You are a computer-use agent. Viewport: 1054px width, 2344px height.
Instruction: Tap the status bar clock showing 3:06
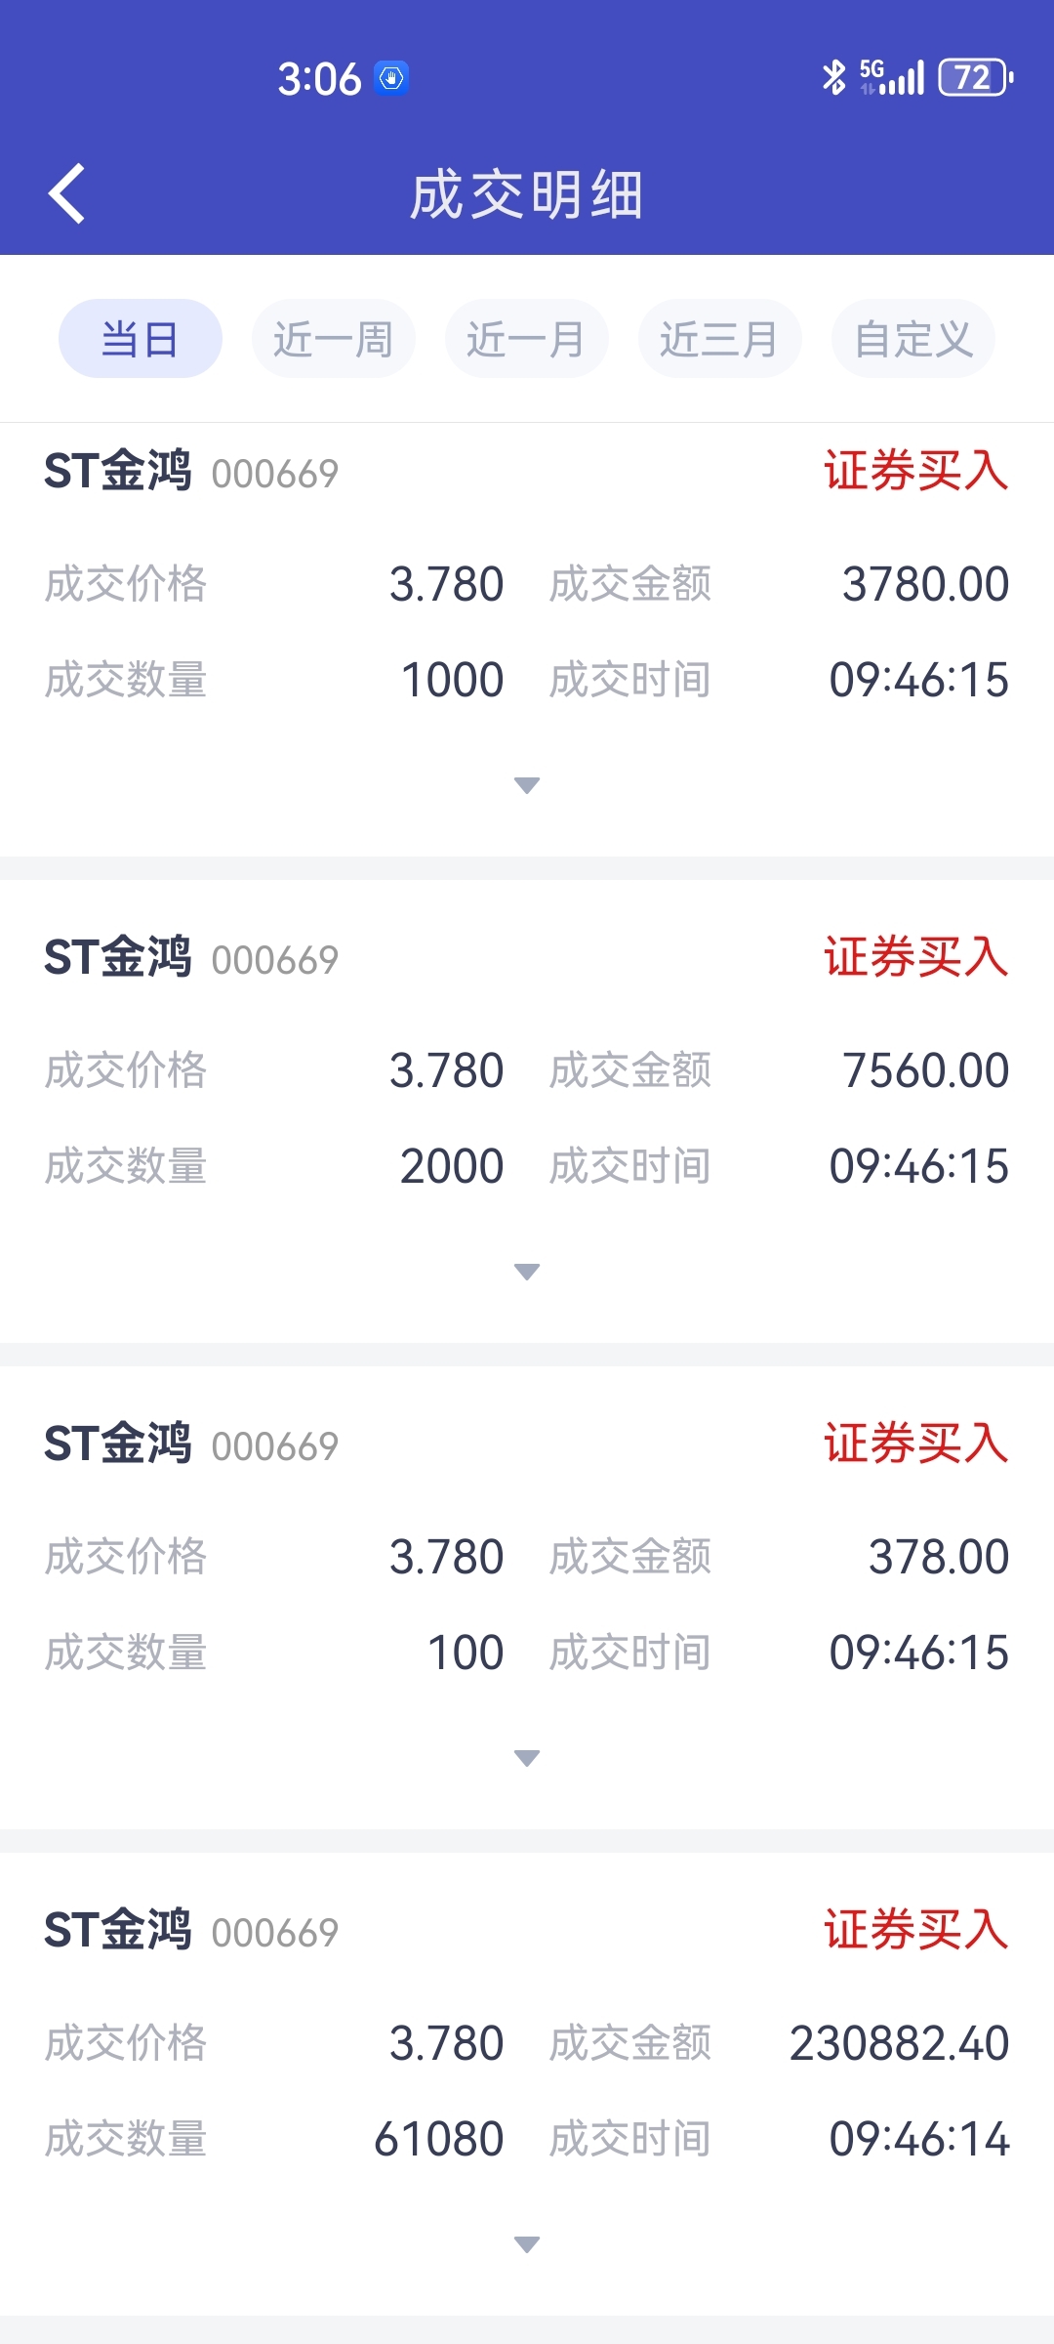coord(319,78)
